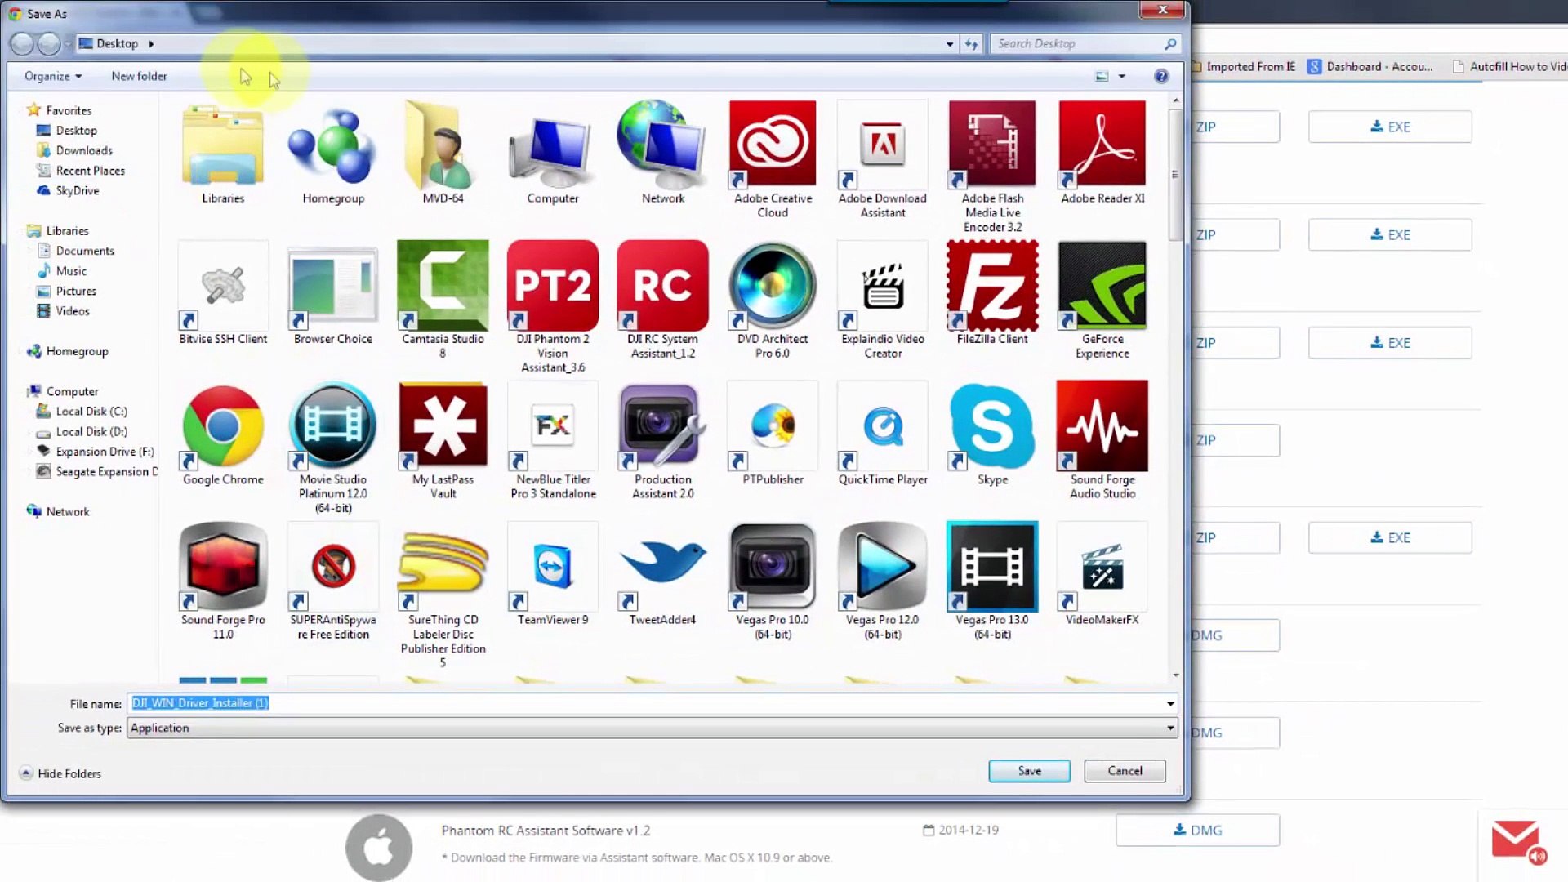The height and width of the screenshot is (882, 1568).
Task: Click the GeForce Experience shortcut
Action: (1102, 286)
